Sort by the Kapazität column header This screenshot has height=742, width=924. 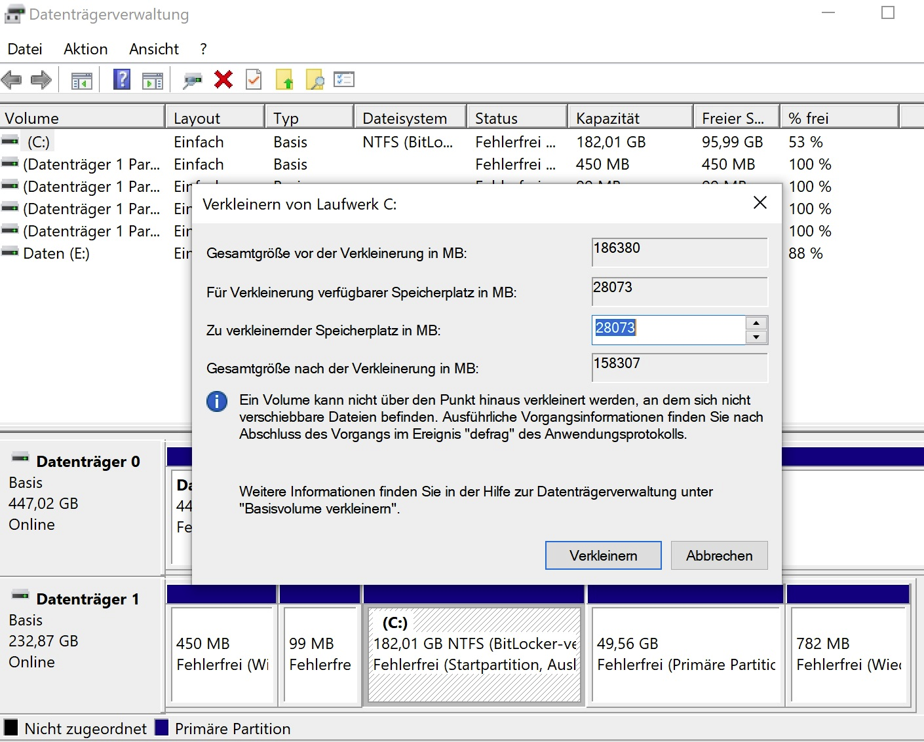pos(630,118)
